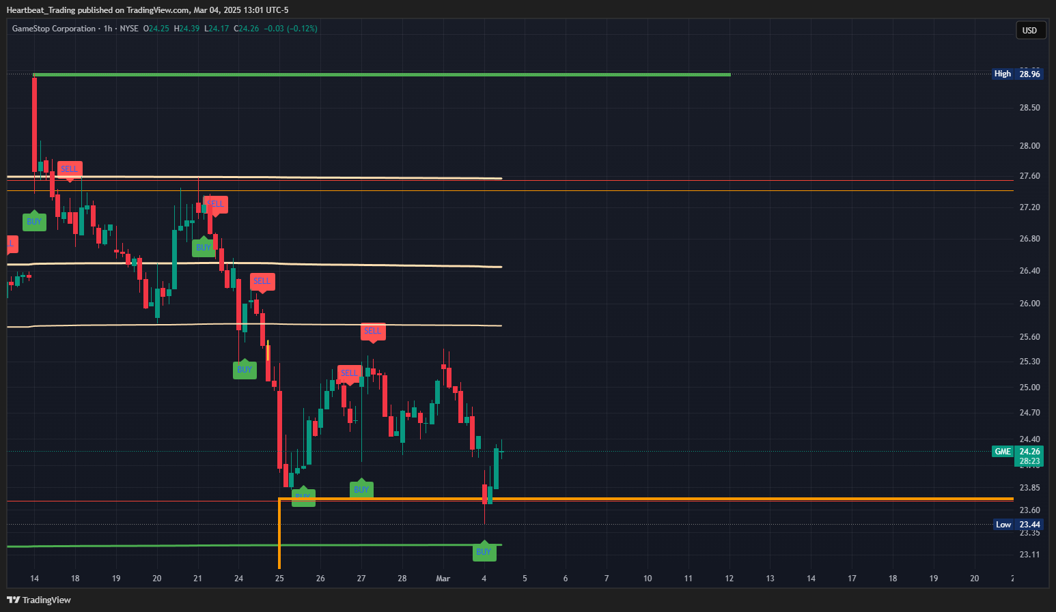Click the 21 date on the time axis
Screen dimensions: 1056x612
[x=198, y=579]
